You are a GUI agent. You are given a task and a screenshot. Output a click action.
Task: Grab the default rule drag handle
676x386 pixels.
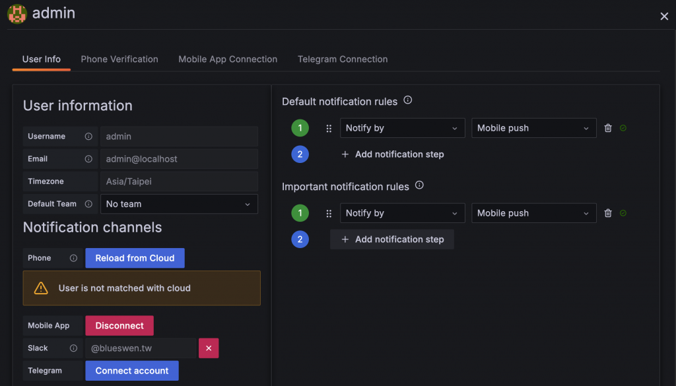(329, 128)
